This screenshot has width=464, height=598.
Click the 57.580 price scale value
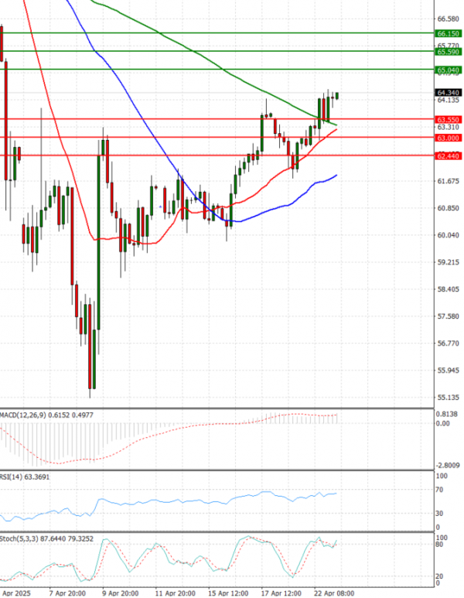point(448,316)
